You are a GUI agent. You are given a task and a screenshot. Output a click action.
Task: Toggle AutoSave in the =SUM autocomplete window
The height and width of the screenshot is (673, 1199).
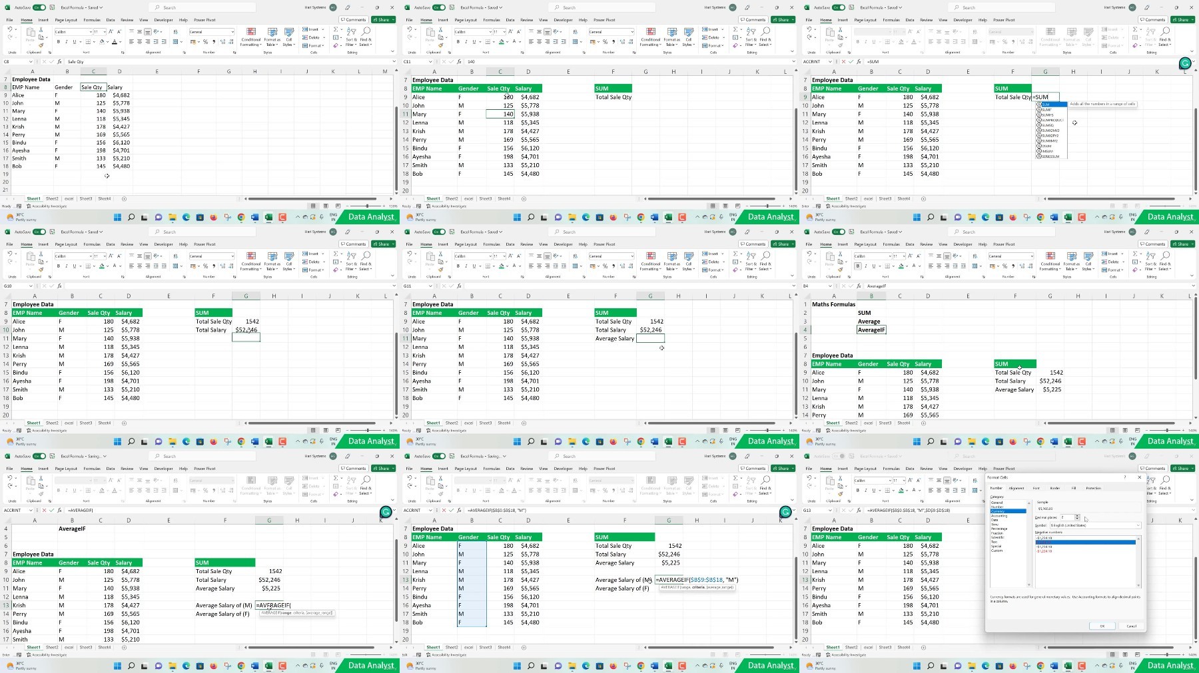(x=838, y=7)
